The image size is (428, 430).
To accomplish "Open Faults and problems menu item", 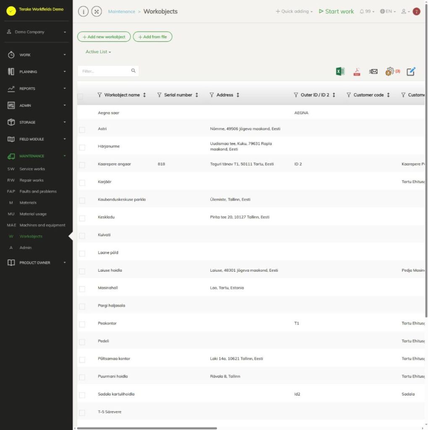I will 38,191.
